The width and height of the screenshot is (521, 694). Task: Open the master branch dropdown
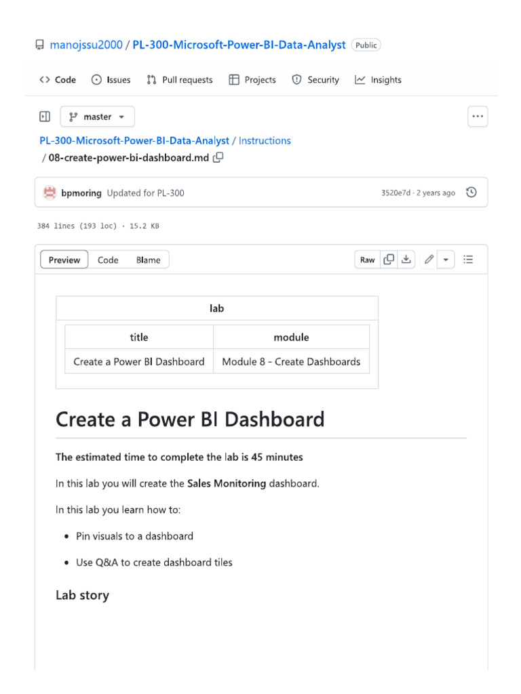tap(97, 117)
